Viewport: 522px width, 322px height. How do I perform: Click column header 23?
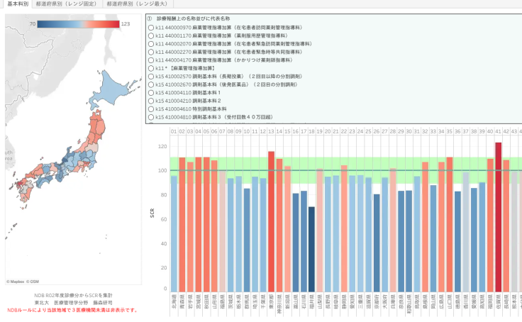[x=352, y=131]
